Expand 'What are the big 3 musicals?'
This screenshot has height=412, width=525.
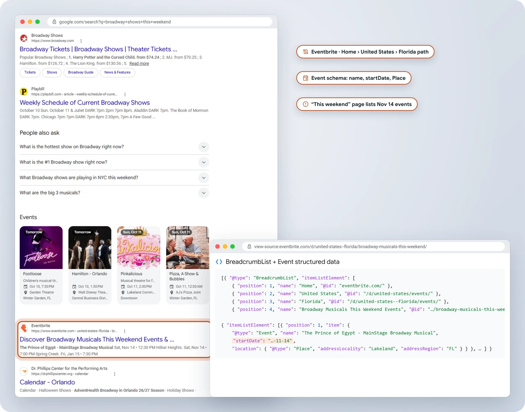point(204,193)
